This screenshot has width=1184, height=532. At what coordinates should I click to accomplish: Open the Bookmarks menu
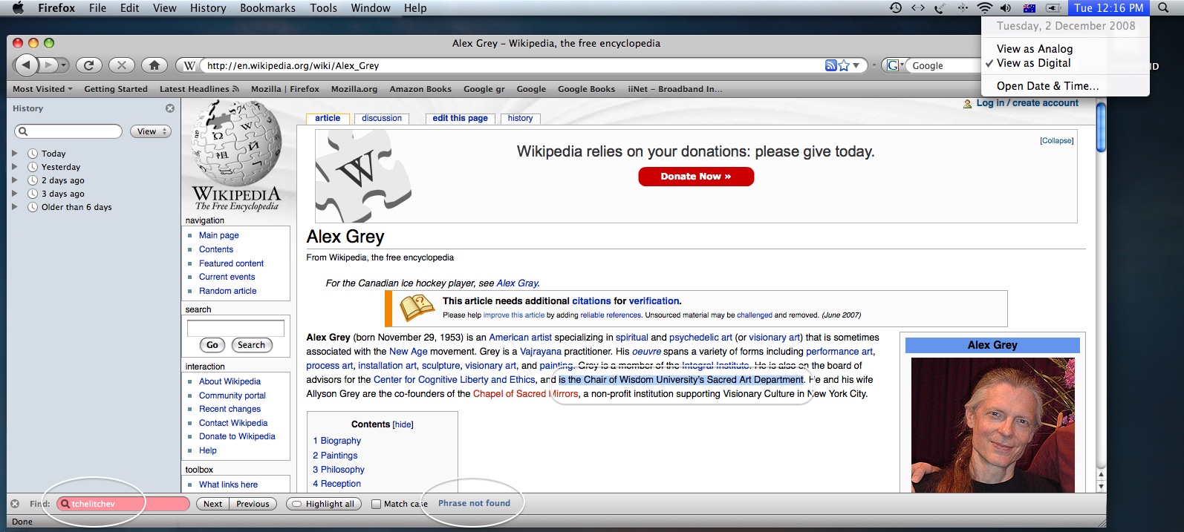point(267,8)
